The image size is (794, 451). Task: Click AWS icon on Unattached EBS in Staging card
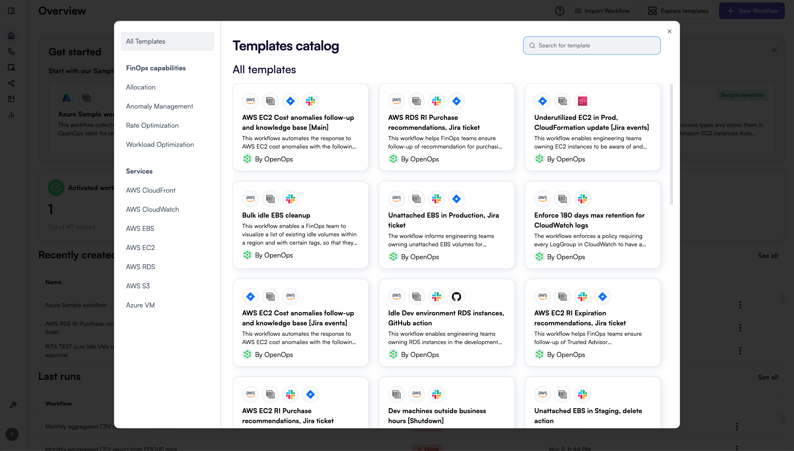click(543, 394)
